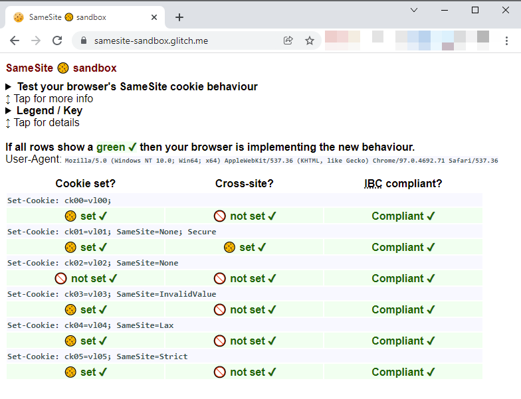Viewport: 521px width, 399px height.
Task: Open a new tab with the plus button
Action: [x=179, y=17]
